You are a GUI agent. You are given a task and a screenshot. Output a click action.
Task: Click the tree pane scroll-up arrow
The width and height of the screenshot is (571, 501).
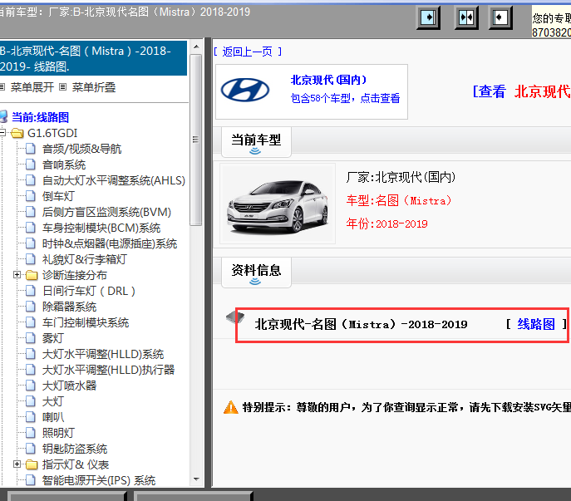click(x=196, y=47)
